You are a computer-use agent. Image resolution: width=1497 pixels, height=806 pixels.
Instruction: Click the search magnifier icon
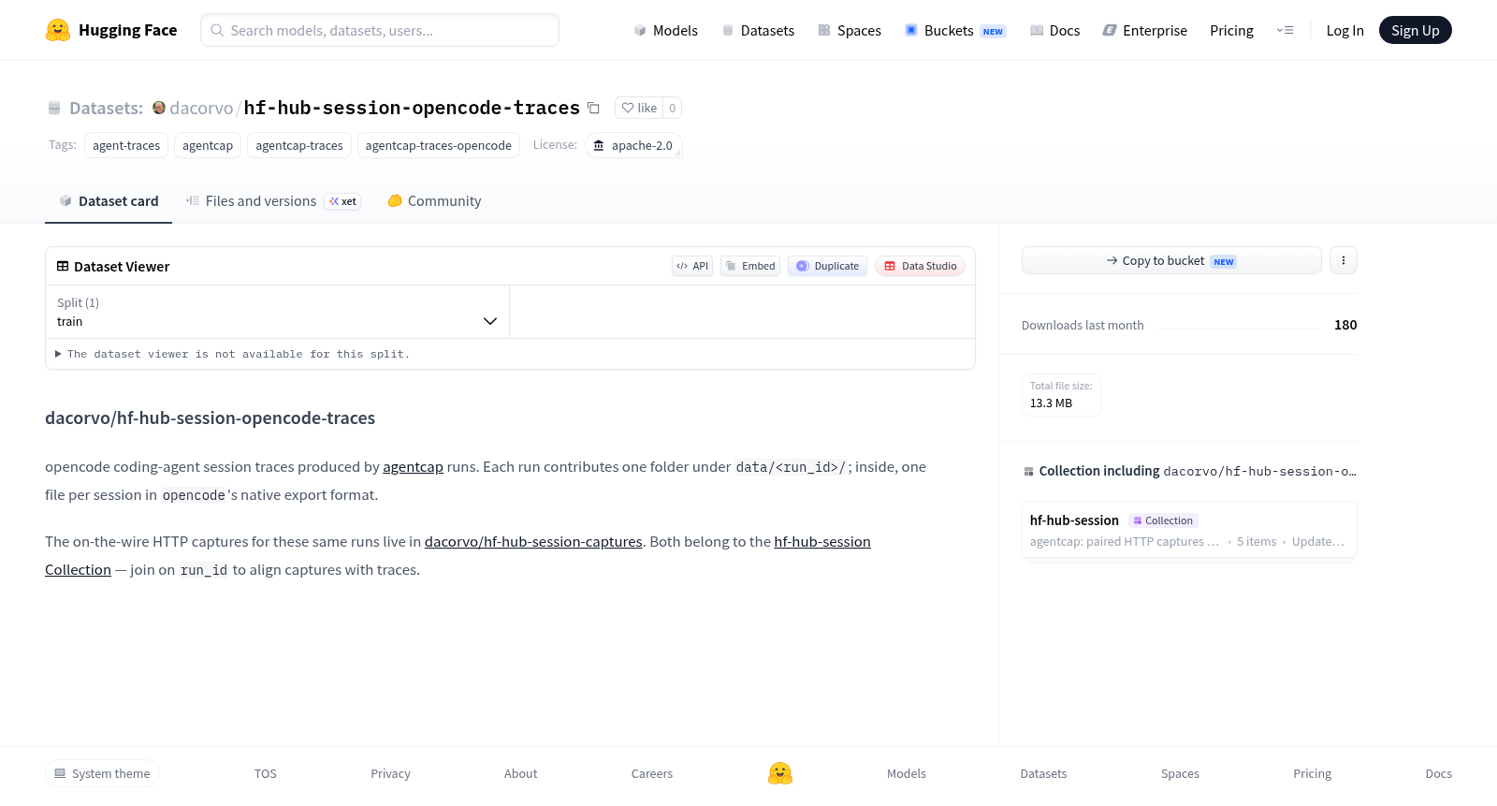point(217,30)
